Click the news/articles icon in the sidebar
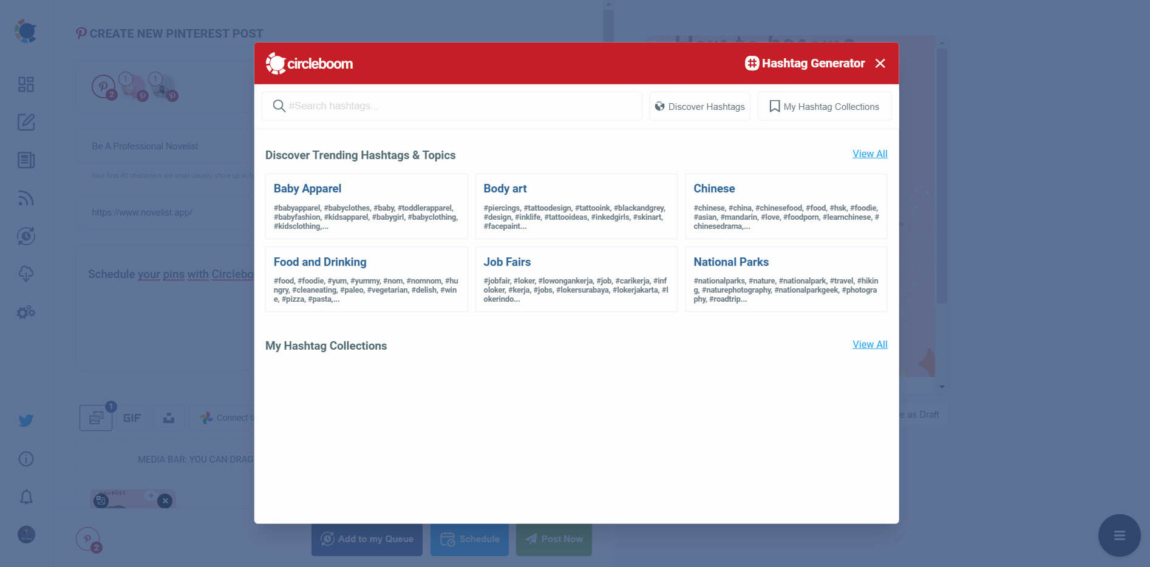1150x567 pixels. click(x=26, y=160)
